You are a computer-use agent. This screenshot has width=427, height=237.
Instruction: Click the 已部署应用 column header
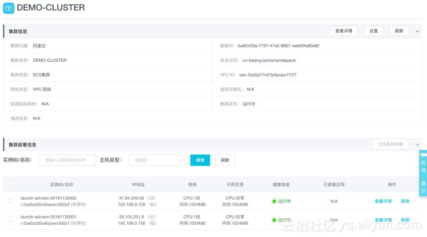point(334,184)
